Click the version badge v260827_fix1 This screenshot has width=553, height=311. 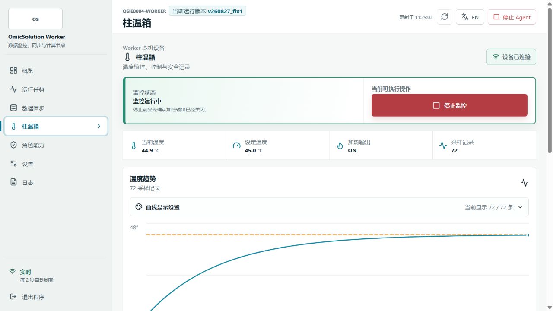tap(207, 11)
